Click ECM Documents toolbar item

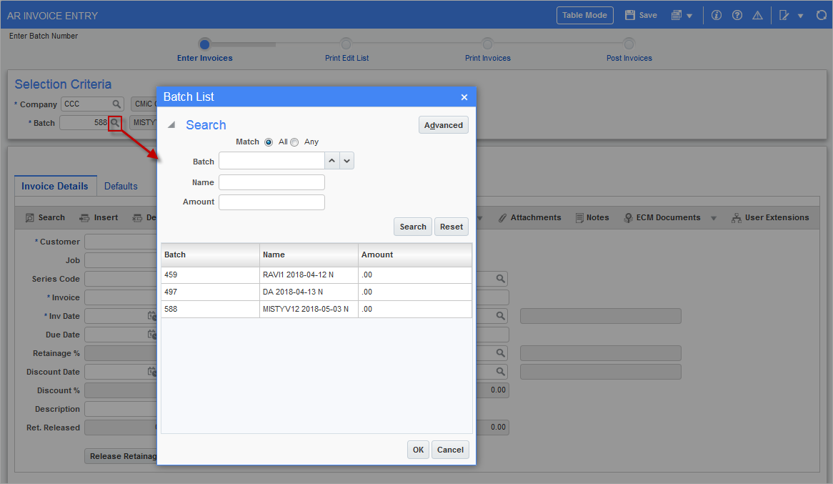(662, 217)
